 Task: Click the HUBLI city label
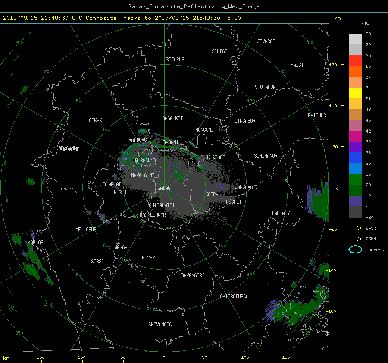click(120, 193)
